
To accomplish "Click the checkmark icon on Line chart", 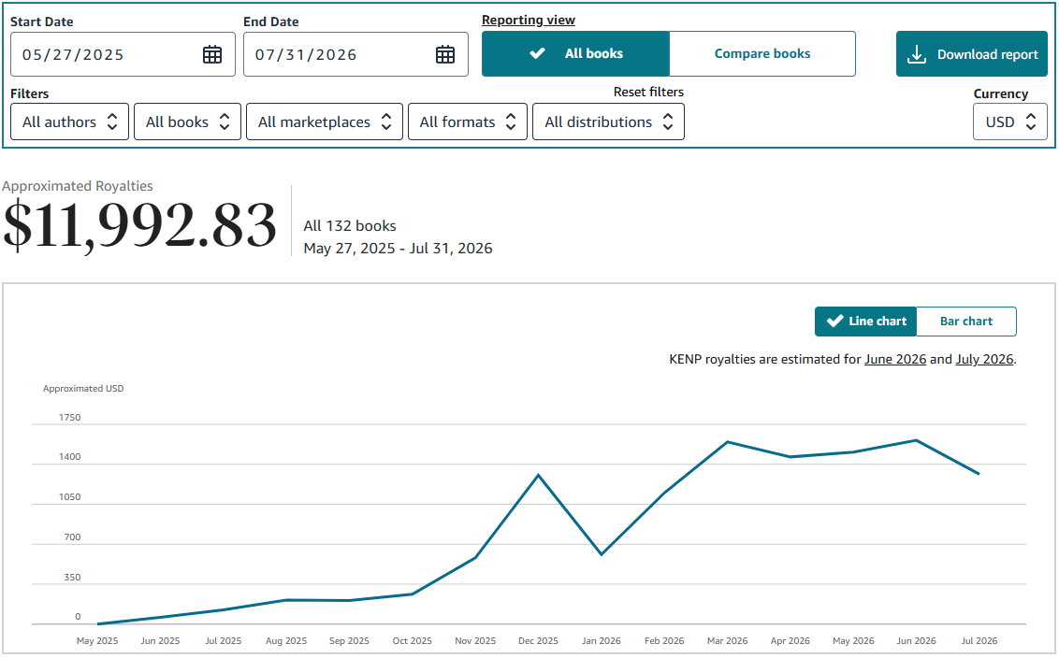I will click(834, 322).
